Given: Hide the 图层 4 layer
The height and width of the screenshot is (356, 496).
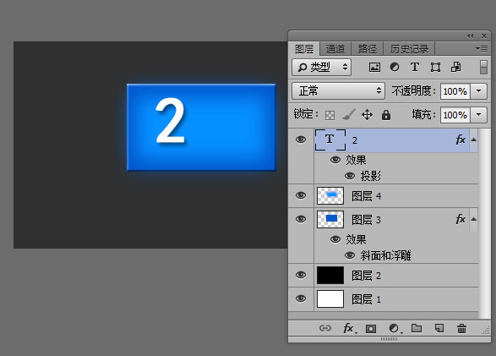Looking at the screenshot, I should coord(301,195).
